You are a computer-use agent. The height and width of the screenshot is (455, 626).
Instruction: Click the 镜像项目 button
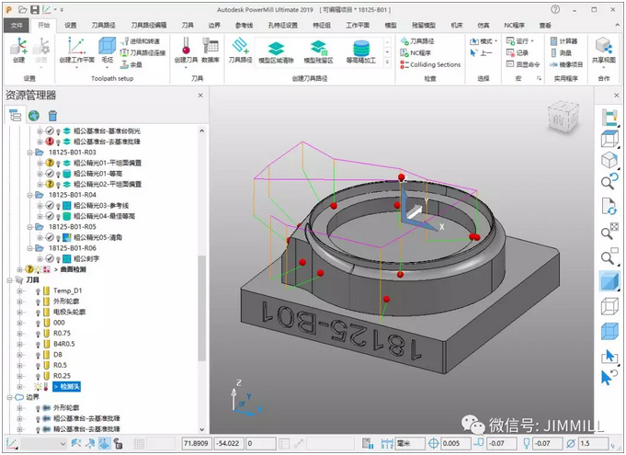click(x=566, y=64)
